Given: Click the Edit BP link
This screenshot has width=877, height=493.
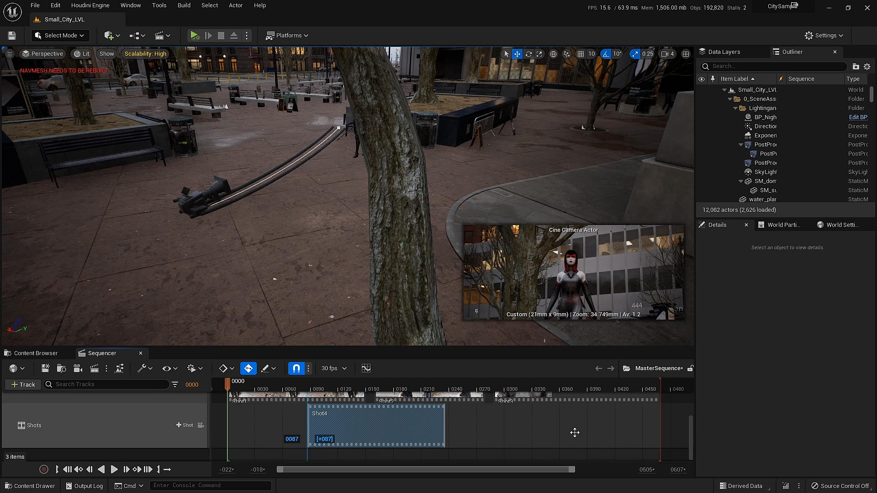Looking at the screenshot, I should point(858,117).
